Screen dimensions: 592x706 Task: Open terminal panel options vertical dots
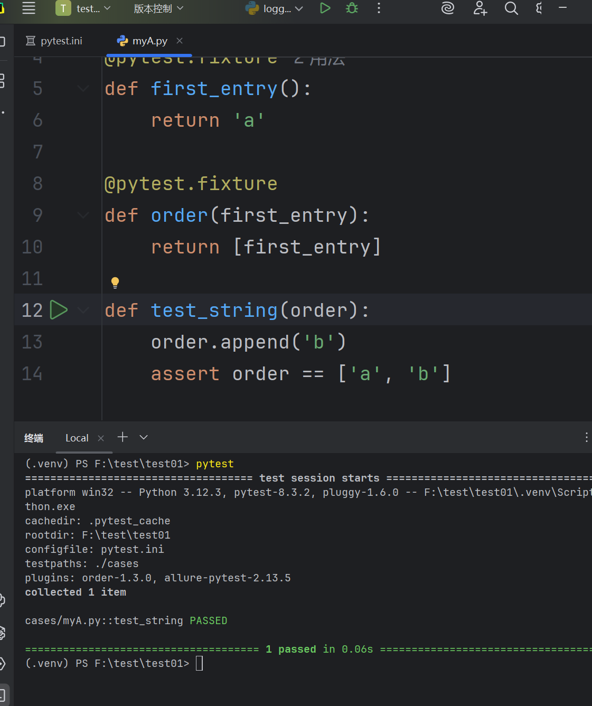586,437
